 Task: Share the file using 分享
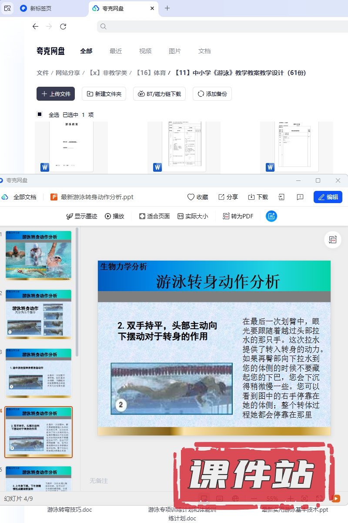click(x=228, y=197)
